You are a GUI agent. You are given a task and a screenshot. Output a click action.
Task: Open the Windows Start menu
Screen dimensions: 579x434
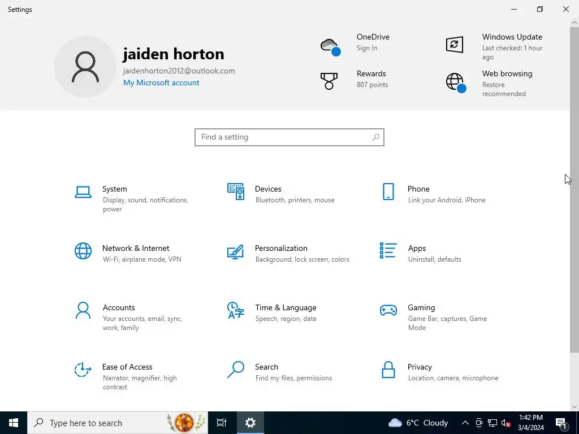pyautogui.click(x=14, y=423)
